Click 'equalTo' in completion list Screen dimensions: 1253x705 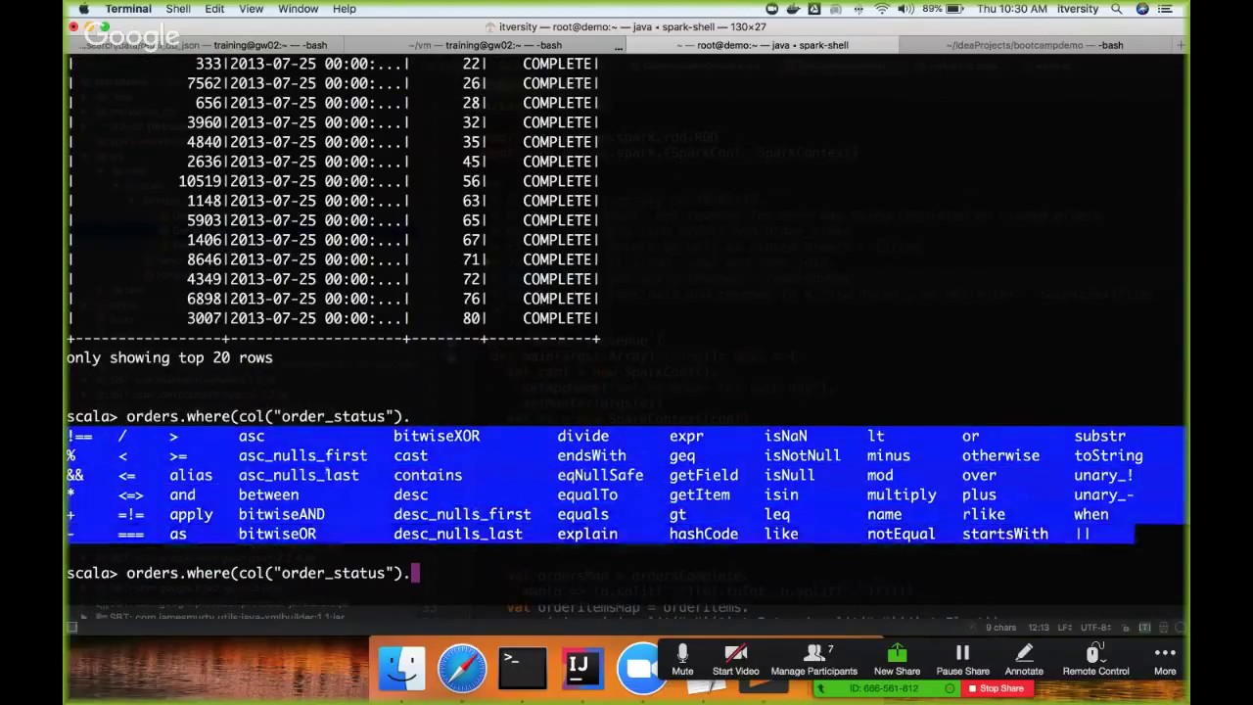587,494
